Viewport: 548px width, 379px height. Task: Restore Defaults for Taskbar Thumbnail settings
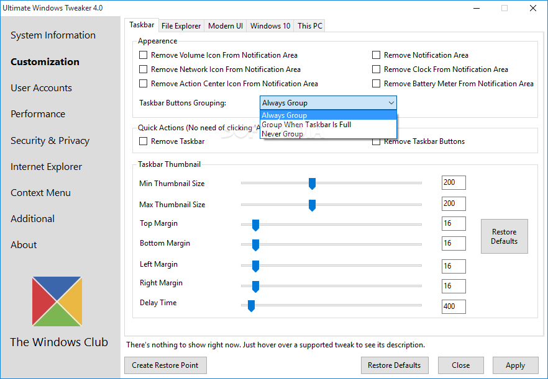[505, 236]
